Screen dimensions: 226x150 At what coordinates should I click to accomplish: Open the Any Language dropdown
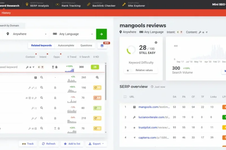[73, 34]
